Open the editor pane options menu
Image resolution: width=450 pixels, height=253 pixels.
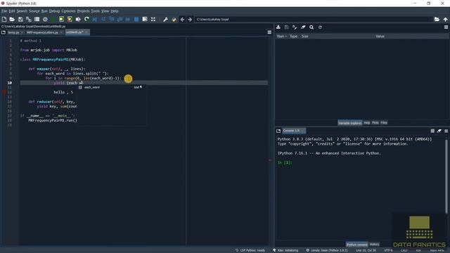[x=269, y=32]
